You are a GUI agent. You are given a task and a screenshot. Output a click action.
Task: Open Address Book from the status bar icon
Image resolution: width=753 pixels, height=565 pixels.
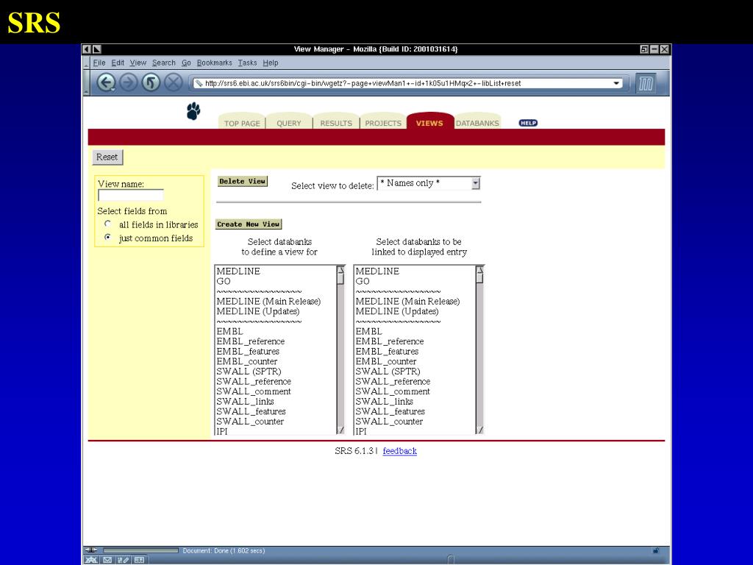139,560
